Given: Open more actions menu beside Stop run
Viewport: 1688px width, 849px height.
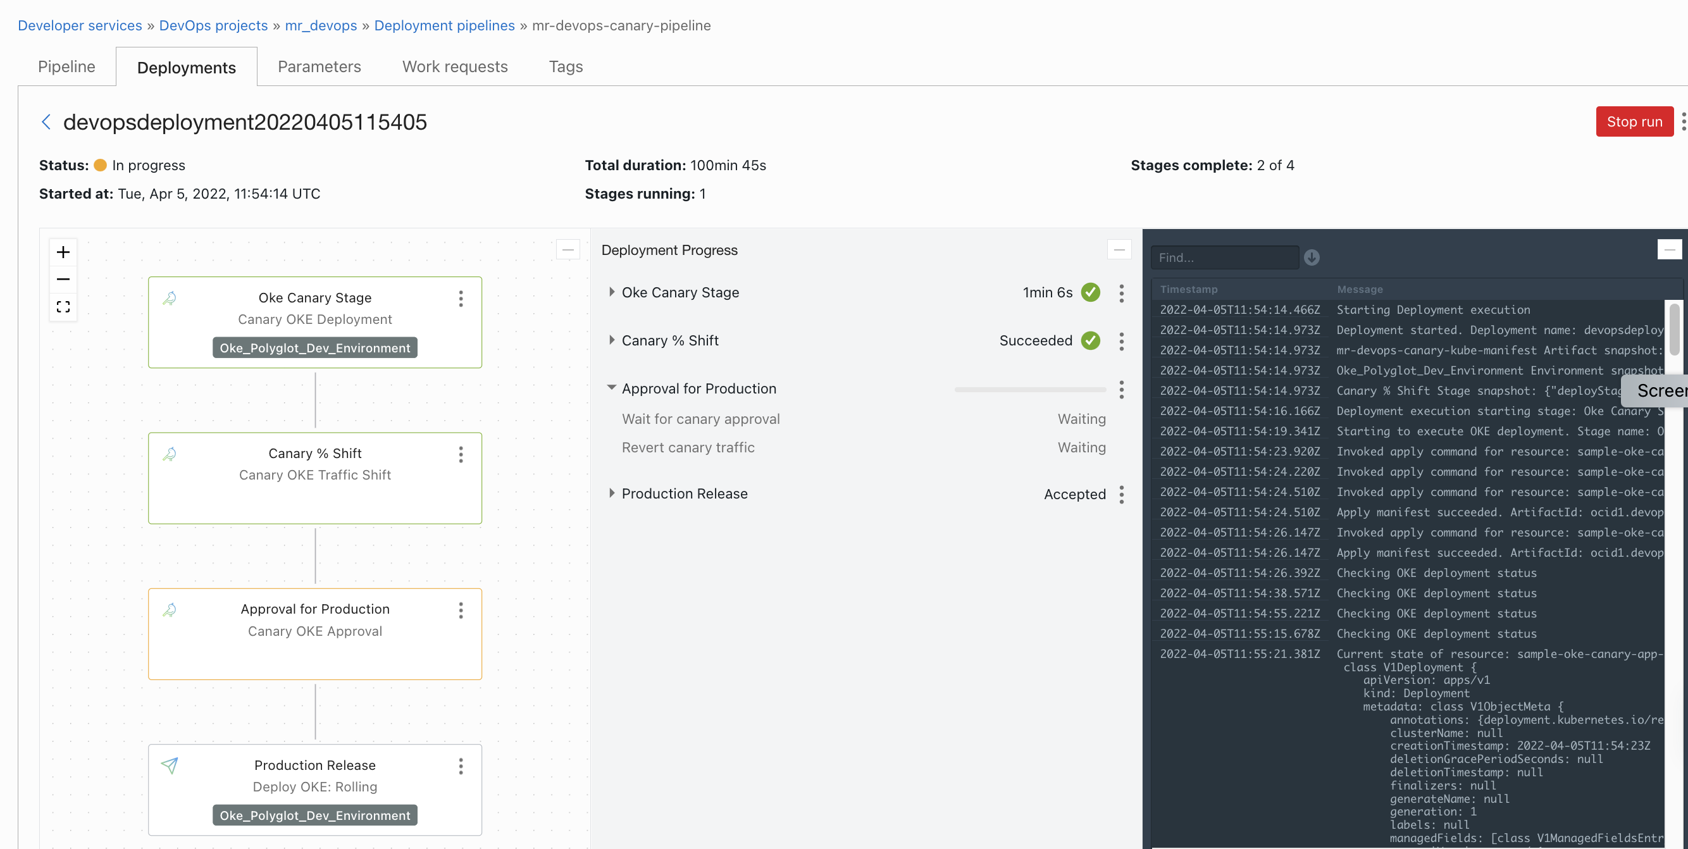Looking at the screenshot, I should [1683, 122].
